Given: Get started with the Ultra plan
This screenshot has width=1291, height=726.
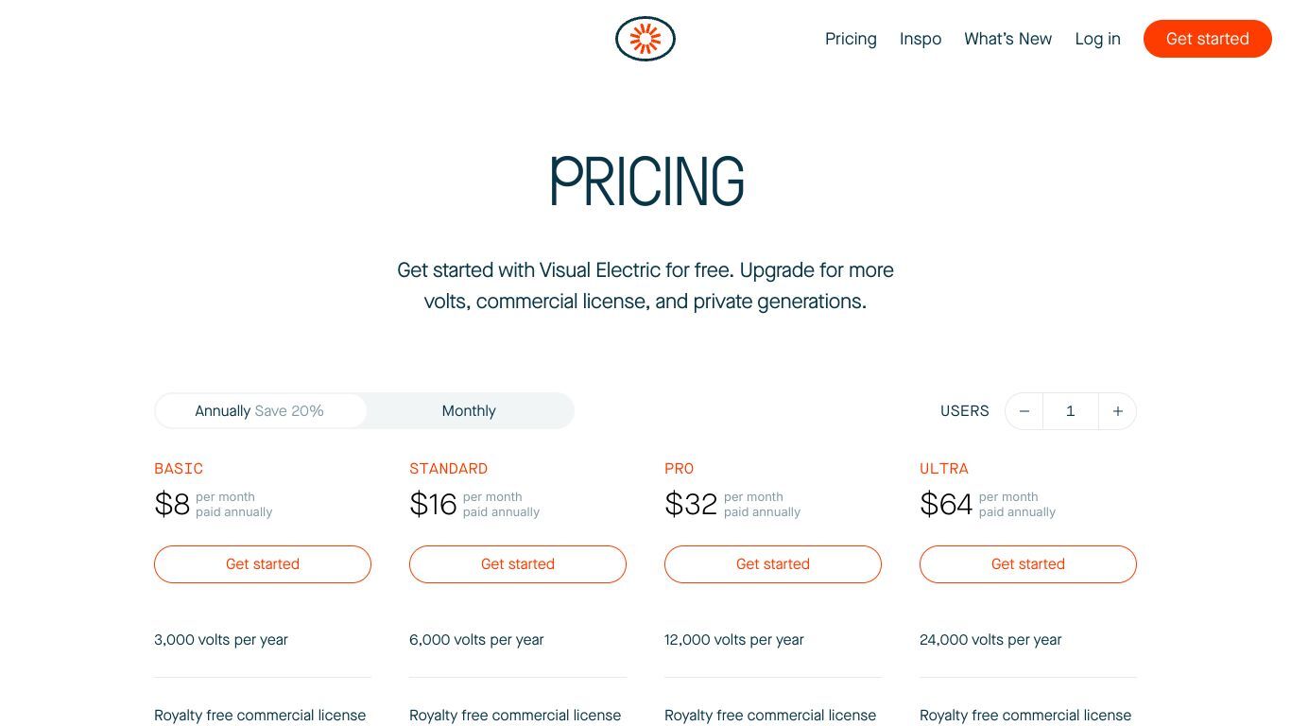Looking at the screenshot, I should (1028, 564).
